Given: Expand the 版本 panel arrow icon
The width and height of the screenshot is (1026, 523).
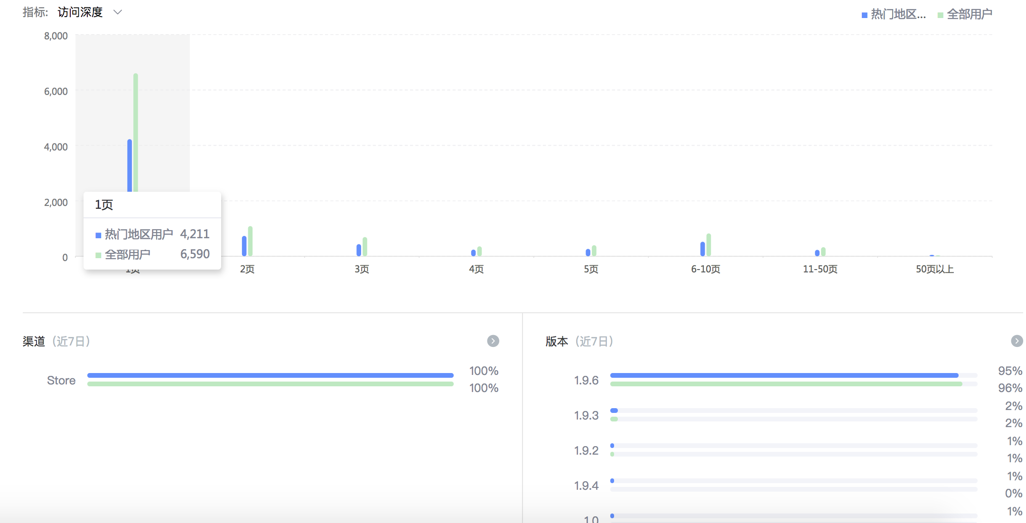Looking at the screenshot, I should pyautogui.click(x=1017, y=341).
